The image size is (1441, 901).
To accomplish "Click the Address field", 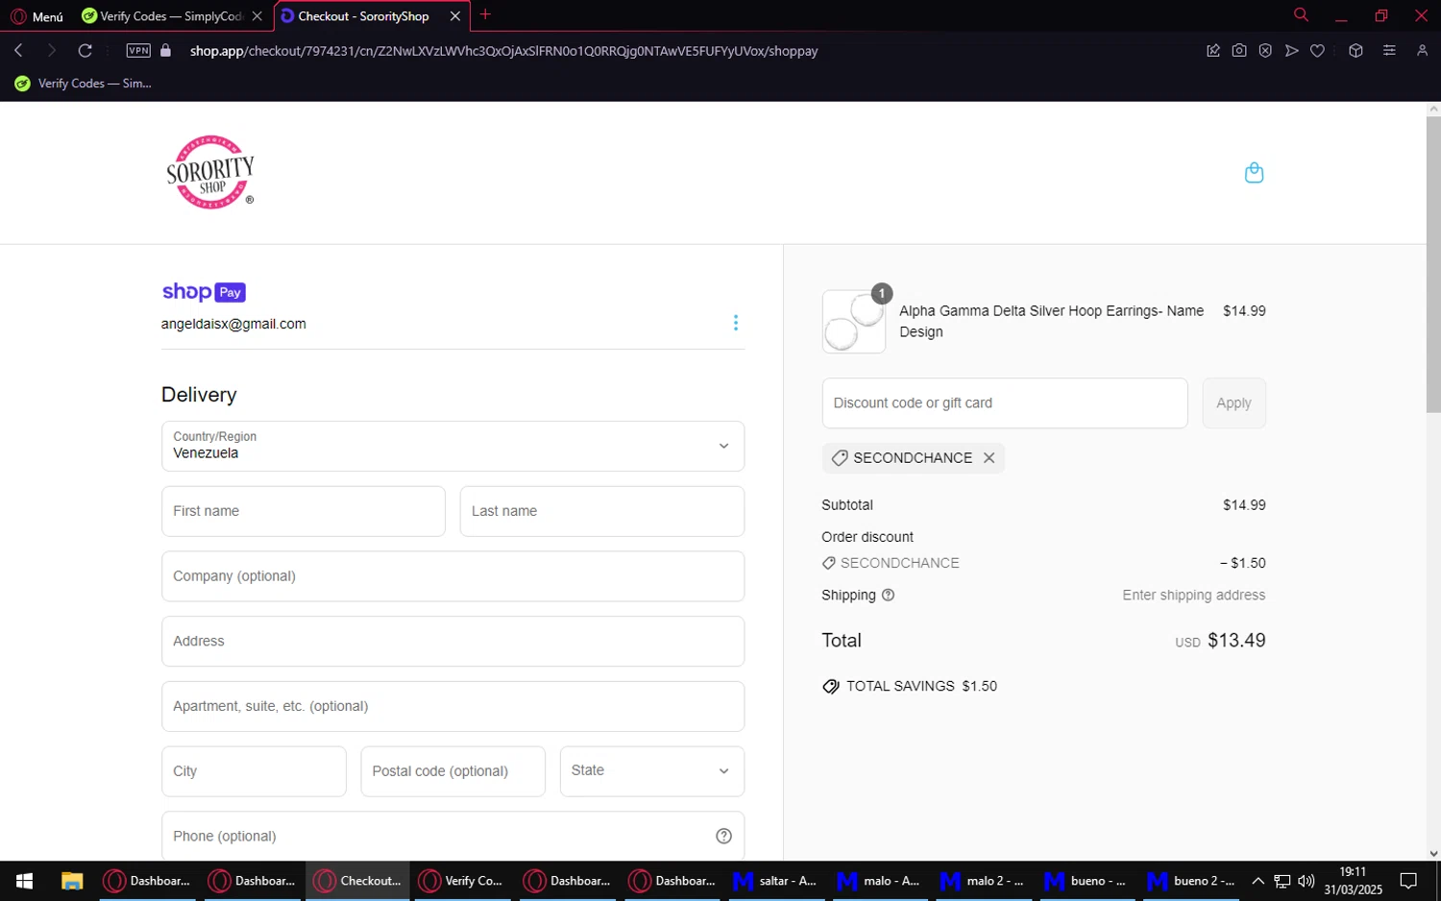I will point(452,642).
